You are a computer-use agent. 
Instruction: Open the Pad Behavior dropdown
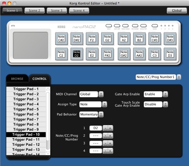pos(91,114)
